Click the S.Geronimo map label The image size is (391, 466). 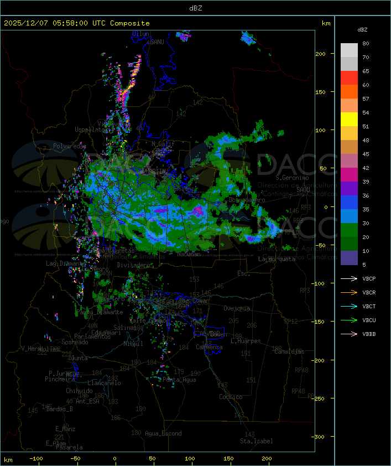[292, 178]
